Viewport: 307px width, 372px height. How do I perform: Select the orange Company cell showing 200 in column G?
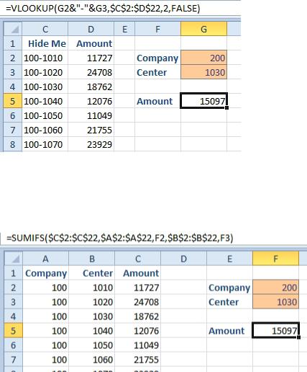203,58
